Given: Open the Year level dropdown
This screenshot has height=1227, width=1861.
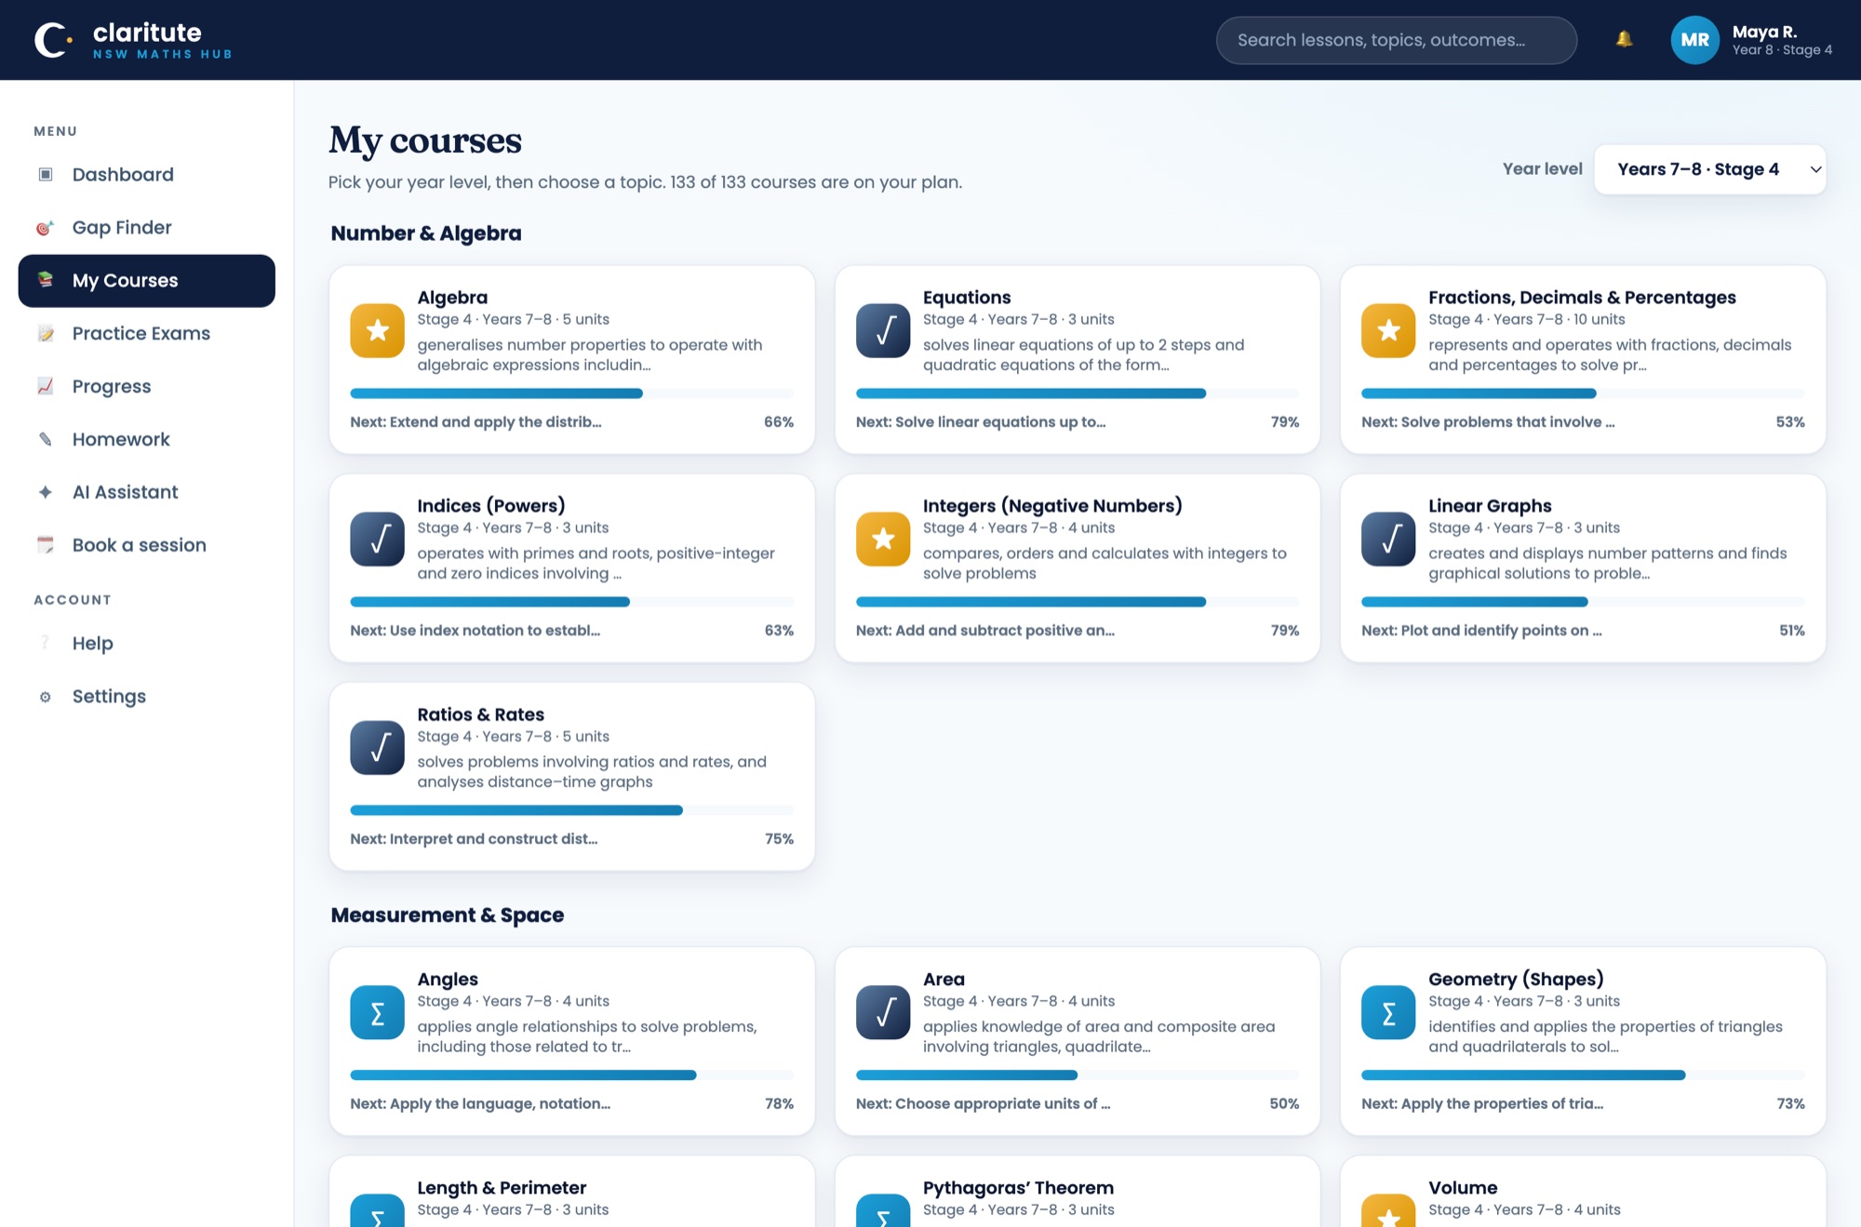Looking at the screenshot, I should tap(1710, 169).
